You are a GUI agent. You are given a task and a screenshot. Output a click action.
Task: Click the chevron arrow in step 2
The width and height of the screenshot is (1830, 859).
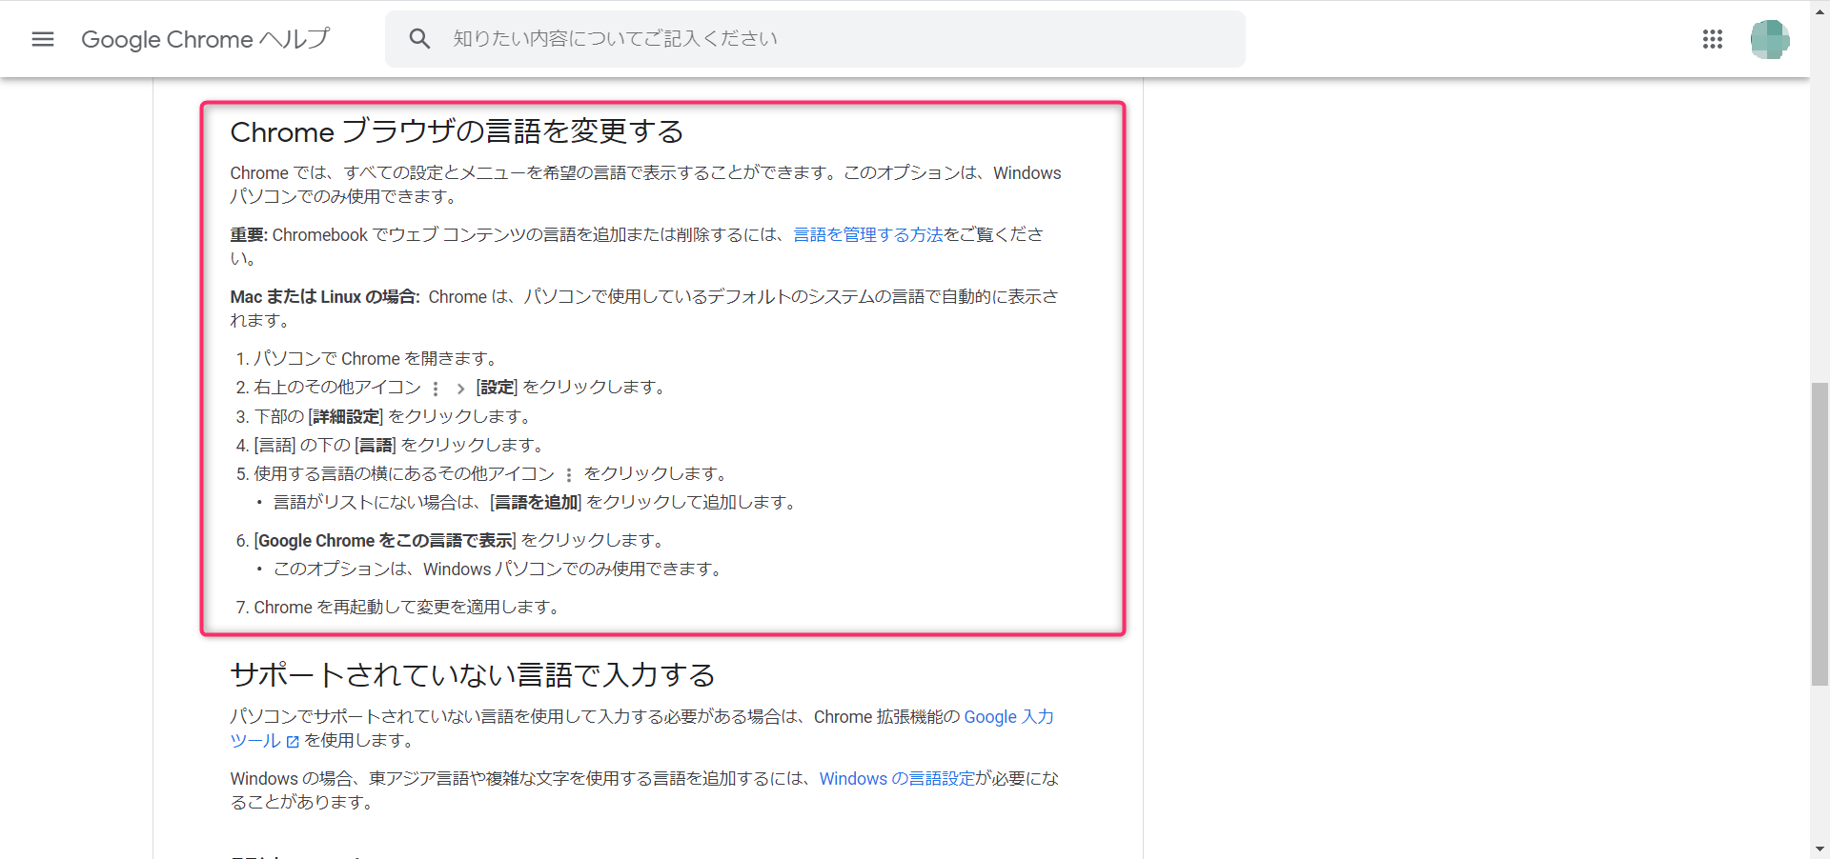[460, 389]
